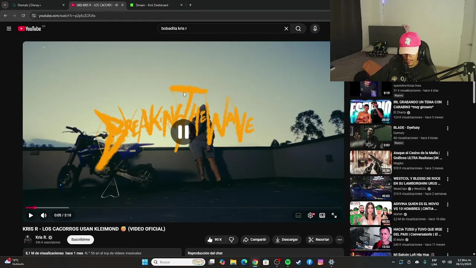Open Instagram from the taskbar

point(321,262)
